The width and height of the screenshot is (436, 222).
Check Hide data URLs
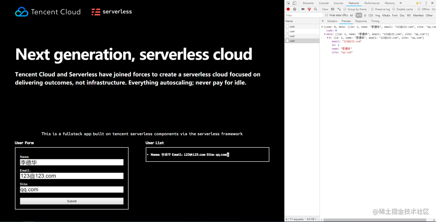[327, 15]
